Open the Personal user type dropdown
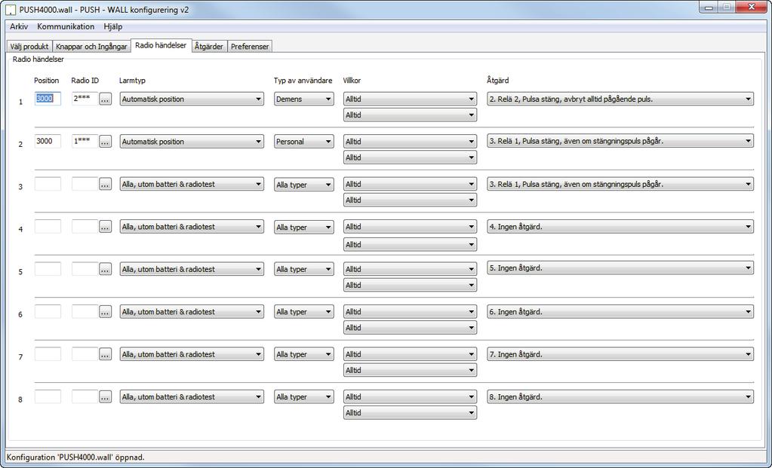Screen dimensions: 772x468 (304, 142)
